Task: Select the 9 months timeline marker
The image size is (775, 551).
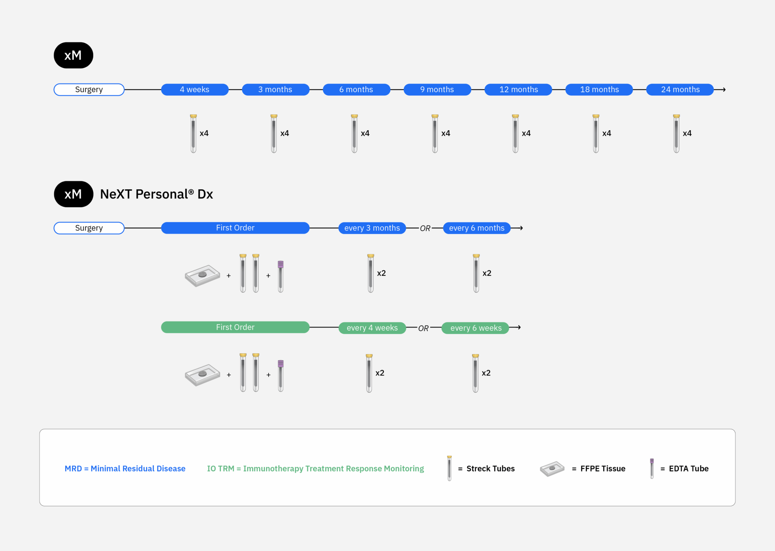Action: 437,90
